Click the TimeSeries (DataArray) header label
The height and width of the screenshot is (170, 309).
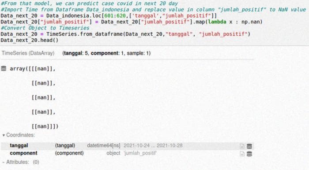[x=28, y=53]
